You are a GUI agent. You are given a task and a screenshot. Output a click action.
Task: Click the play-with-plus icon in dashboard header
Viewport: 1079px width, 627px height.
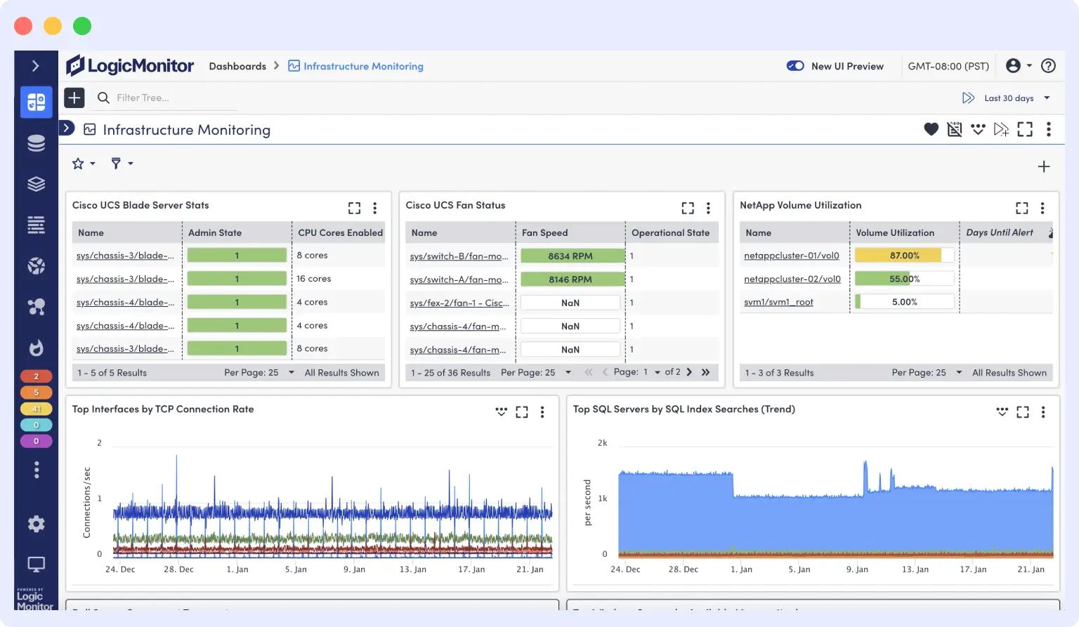[x=1001, y=129]
